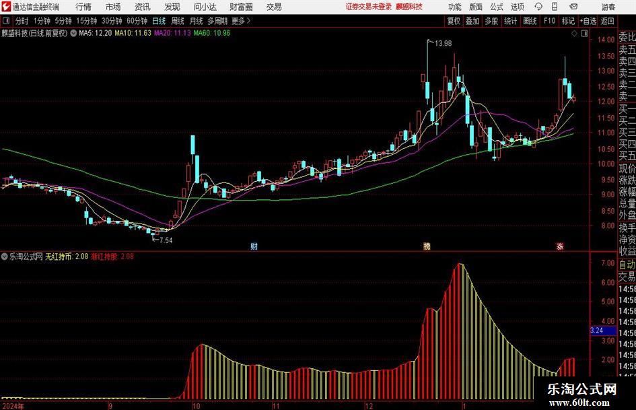Screen dimensions: 636x410
Task: Click the red 涨 marker below the chart
Action: tap(560, 246)
